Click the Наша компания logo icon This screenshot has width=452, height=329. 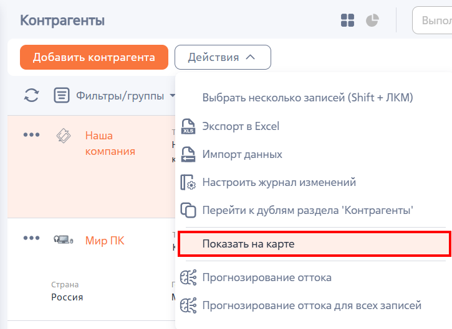[x=64, y=136]
